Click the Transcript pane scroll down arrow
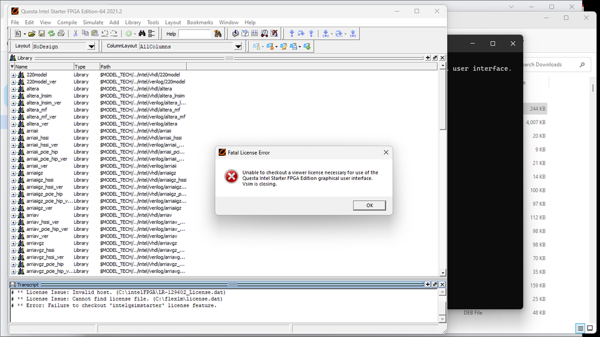The height and width of the screenshot is (337, 600). click(443, 319)
